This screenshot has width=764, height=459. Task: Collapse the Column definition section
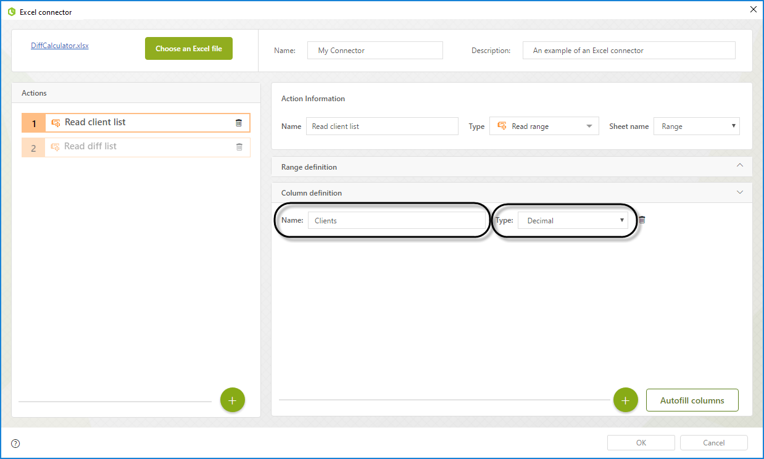coord(740,192)
